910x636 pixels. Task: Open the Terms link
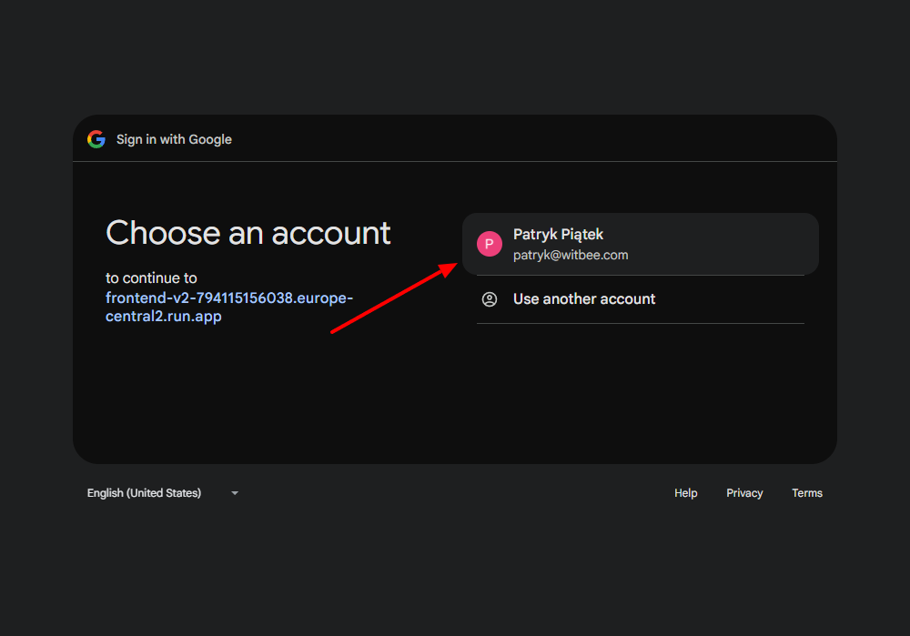tap(806, 493)
